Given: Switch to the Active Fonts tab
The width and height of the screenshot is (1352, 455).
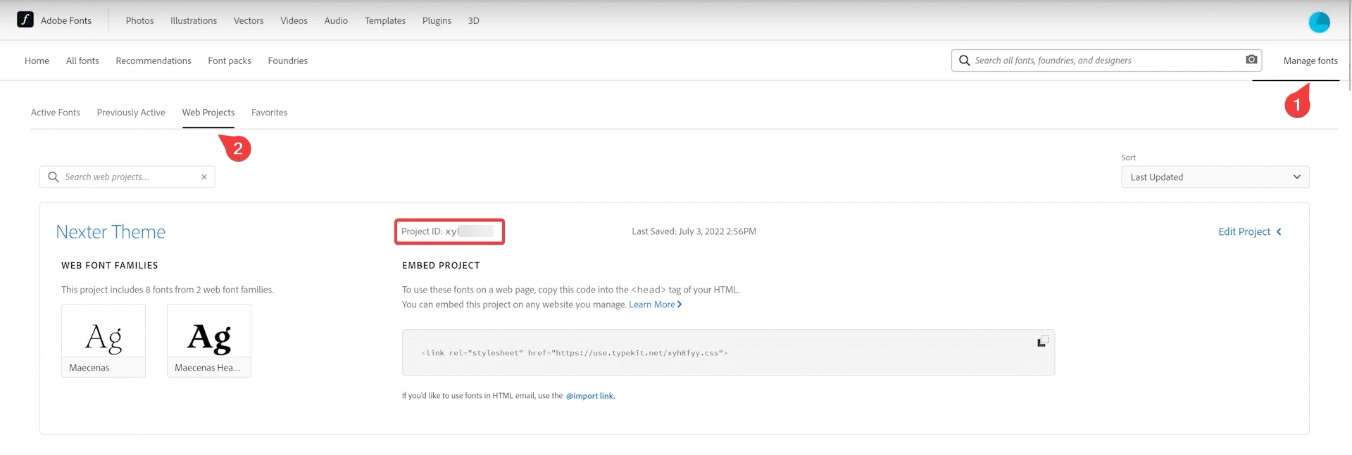Looking at the screenshot, I should [56, 113].
